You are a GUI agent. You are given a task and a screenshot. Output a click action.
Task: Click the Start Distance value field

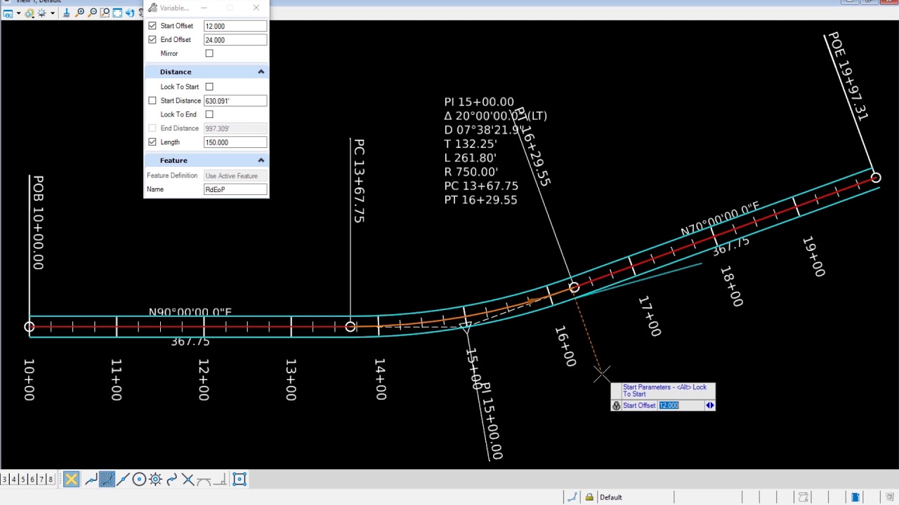click(x=235, y=101)
